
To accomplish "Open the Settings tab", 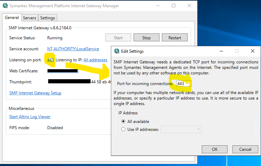I will (x=48, y=18).
